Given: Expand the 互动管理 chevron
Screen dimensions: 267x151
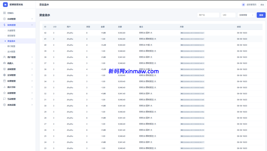Looking at the screenshot, I should 32,99.
